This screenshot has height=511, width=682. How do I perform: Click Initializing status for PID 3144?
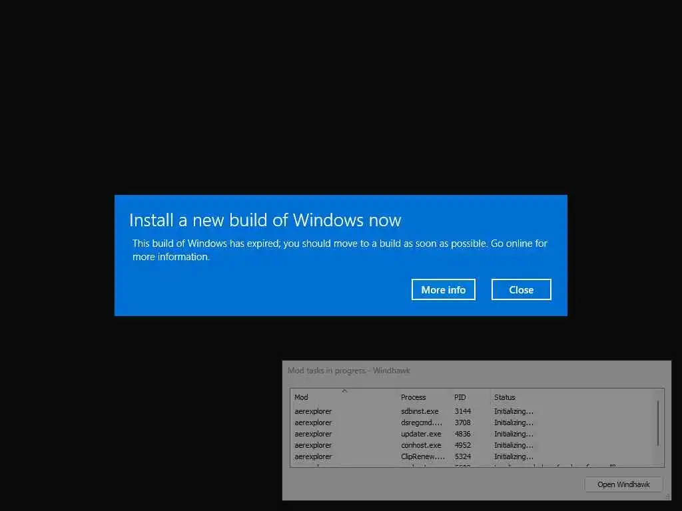coord(513,411)
